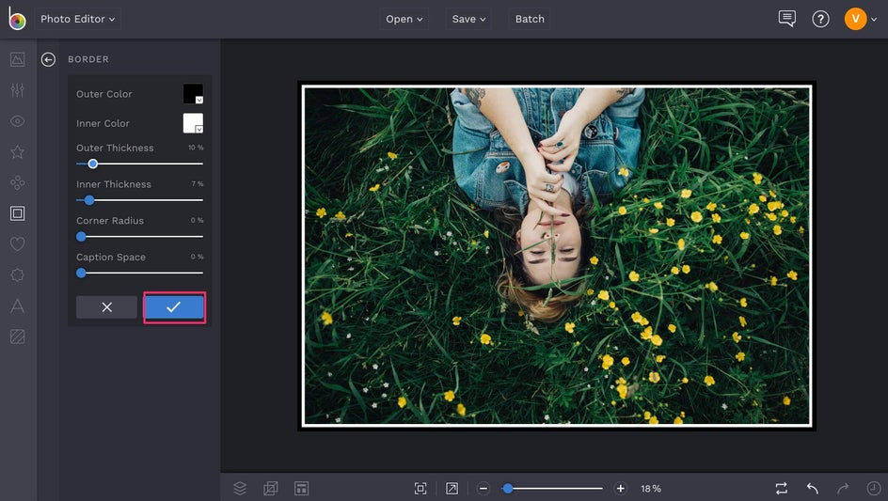Open the Overlays heart icon
888x501 pixels.
tap(17, 244)
